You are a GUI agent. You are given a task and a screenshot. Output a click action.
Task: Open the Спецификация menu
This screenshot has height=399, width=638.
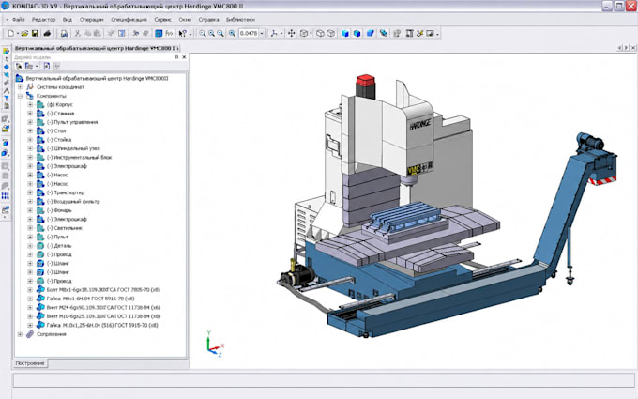click(x=129, y=19)
